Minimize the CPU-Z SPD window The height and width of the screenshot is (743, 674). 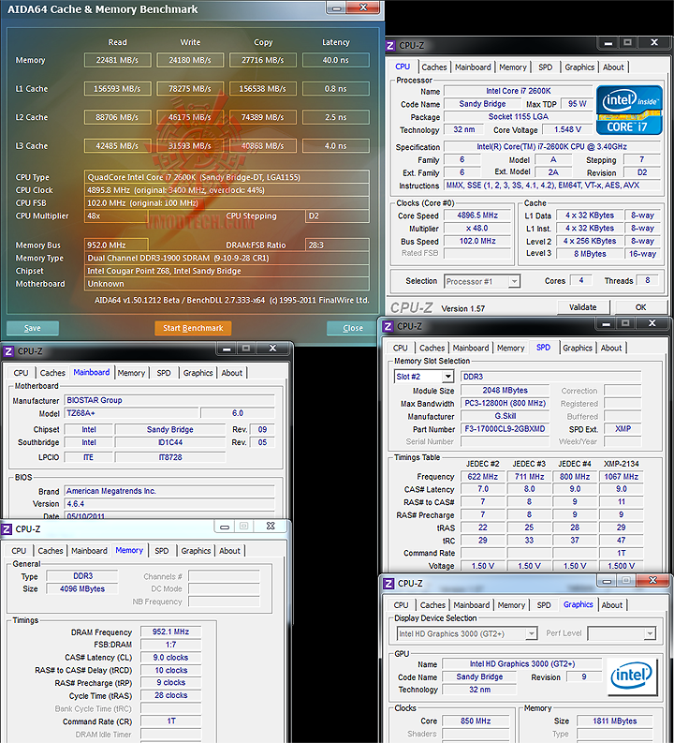607,323
